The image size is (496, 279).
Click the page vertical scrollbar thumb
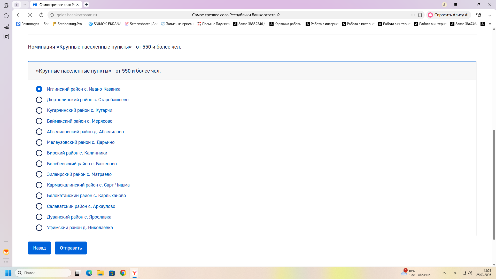coord(494,185)
